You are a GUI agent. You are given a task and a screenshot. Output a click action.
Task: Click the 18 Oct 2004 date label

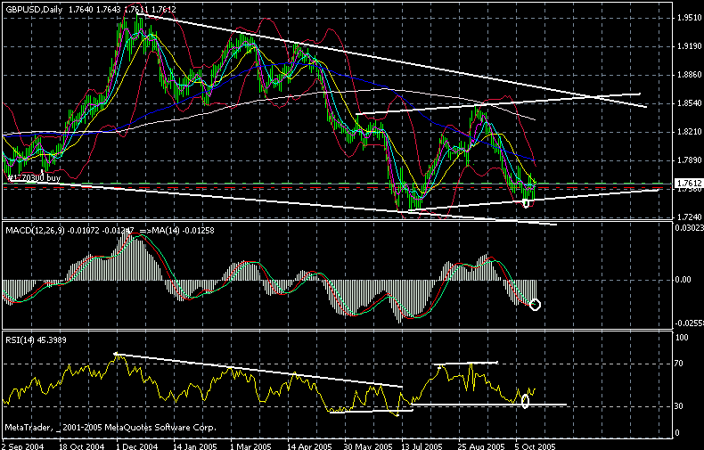tap(81, 446)
